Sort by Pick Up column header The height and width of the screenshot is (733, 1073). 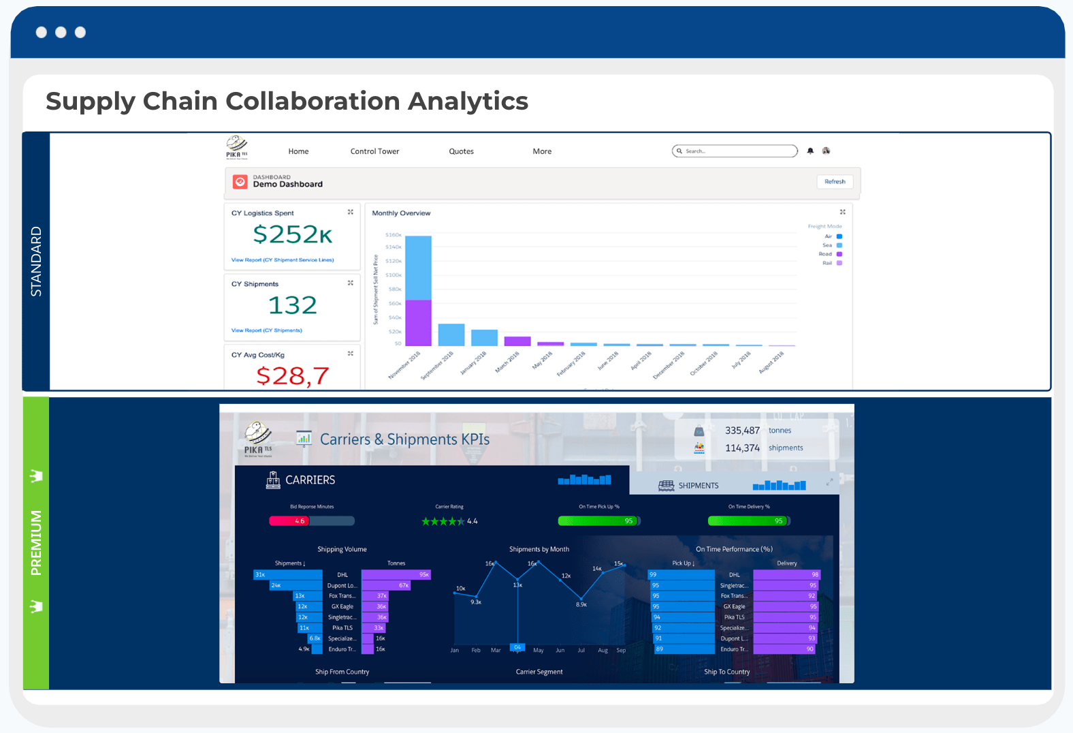pos(683,563)
